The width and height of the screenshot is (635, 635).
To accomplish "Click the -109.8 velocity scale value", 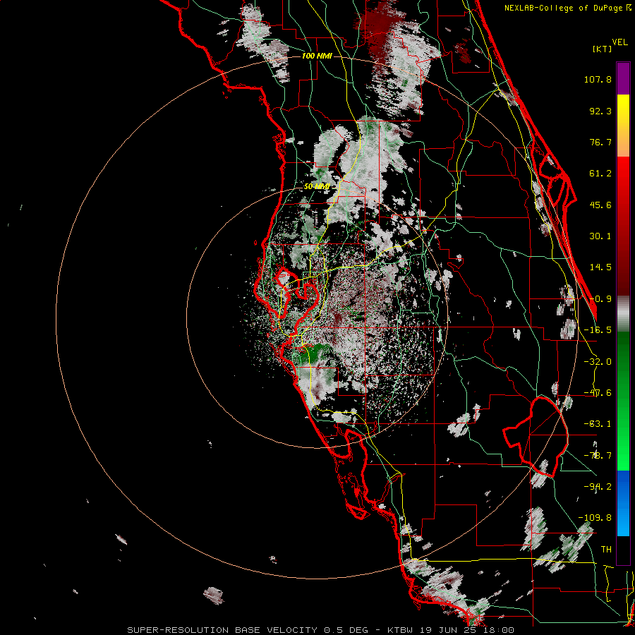I will click(x=595, y=518).
